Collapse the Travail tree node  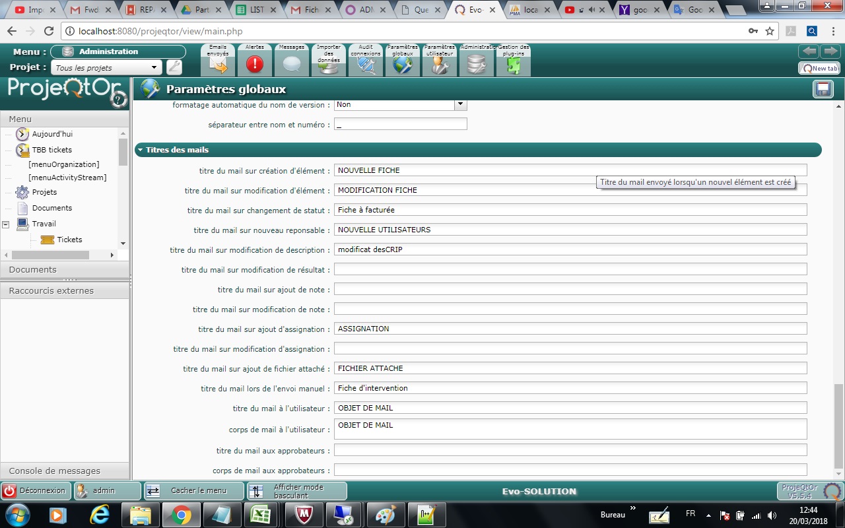coord(6,224)
